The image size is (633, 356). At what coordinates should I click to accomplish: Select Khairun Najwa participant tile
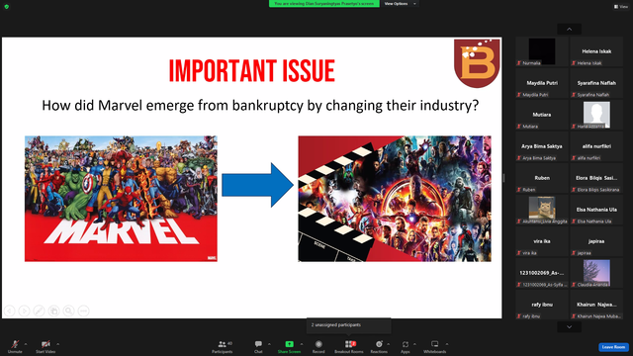click(x=596, y=305)
